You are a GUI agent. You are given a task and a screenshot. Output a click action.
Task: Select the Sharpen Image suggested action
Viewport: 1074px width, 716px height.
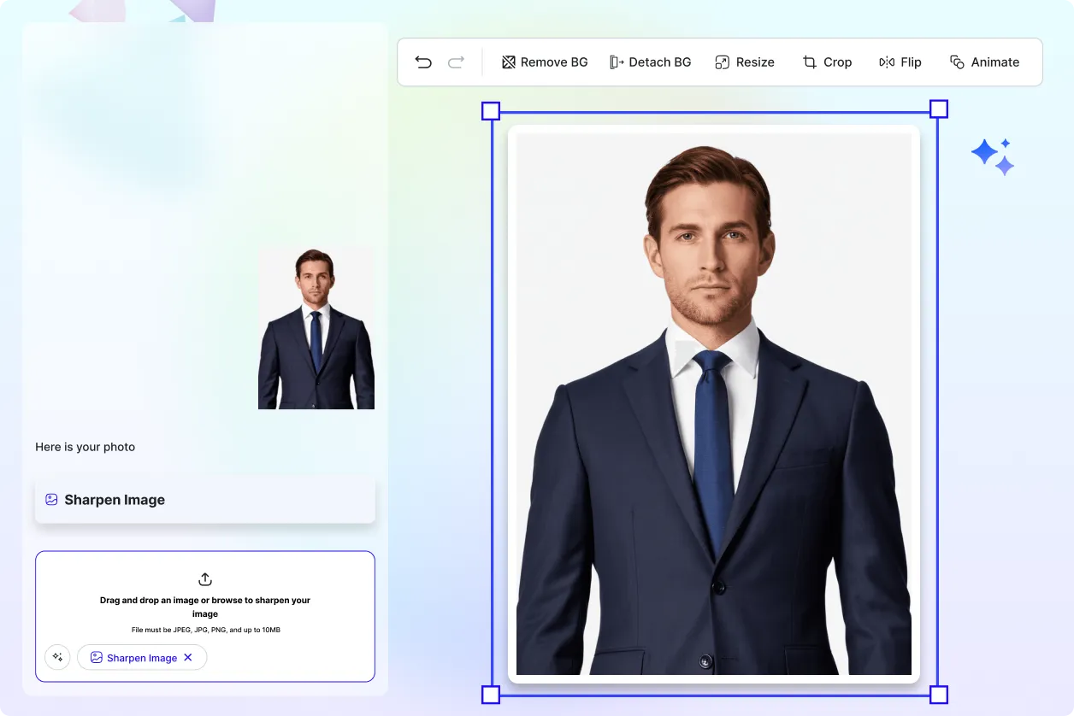pyautogui.click(x=204, y=499)
